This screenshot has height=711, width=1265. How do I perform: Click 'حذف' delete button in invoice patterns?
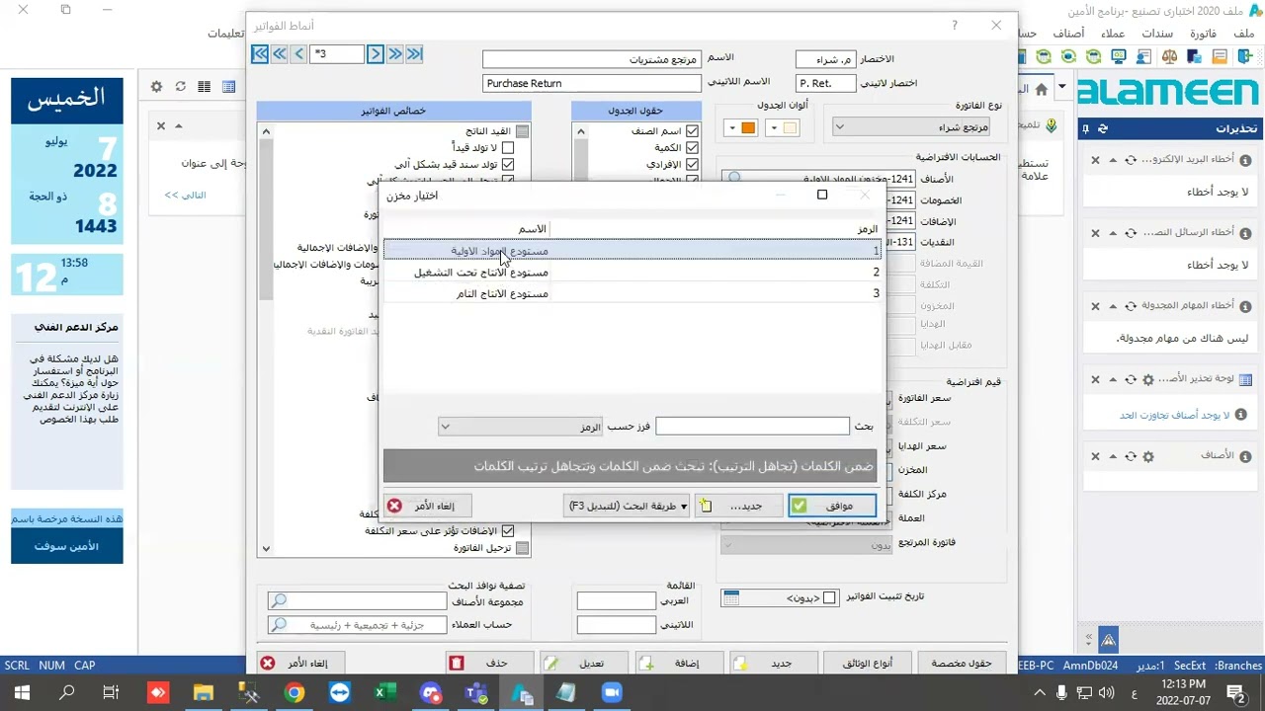click(489, 664)
